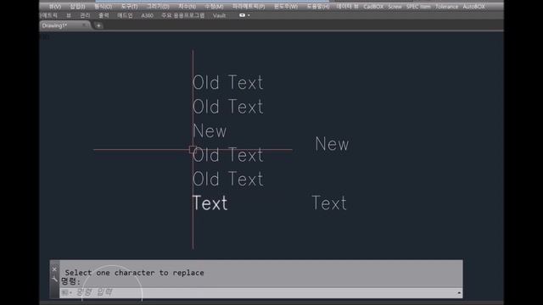
Task: Open the 치수(N) menu
Action: [x=187, y=7]
